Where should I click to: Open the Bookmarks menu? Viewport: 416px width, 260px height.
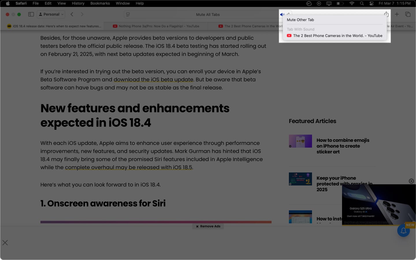coord(100,3)
